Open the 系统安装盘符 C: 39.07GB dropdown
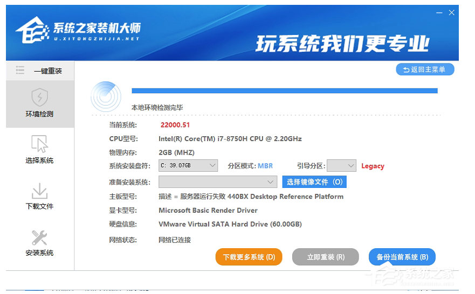 click(x=188, y=165)
